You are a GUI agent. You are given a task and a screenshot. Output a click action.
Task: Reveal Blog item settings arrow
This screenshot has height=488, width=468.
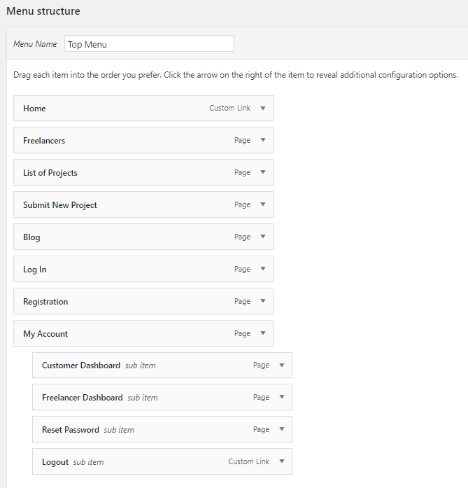click(x=263, y=237)
